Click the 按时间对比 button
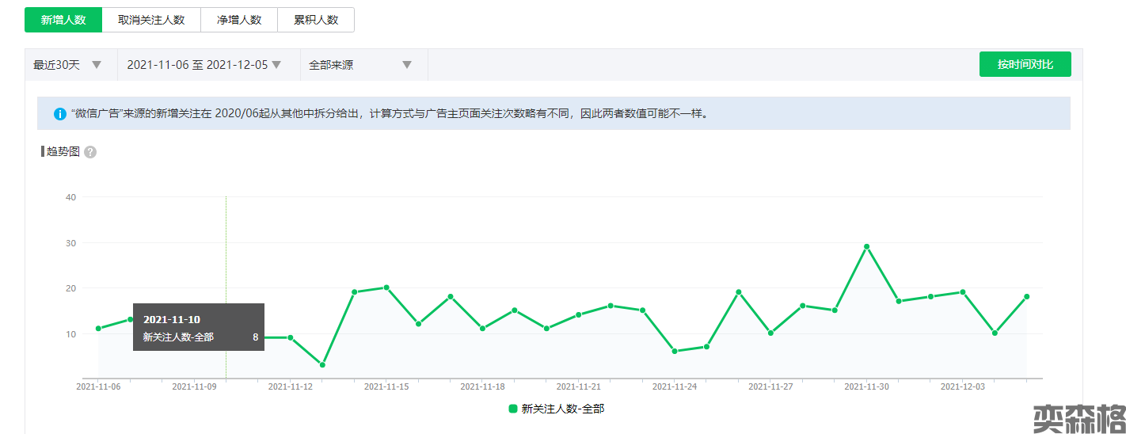 (x=1025, y=64)
